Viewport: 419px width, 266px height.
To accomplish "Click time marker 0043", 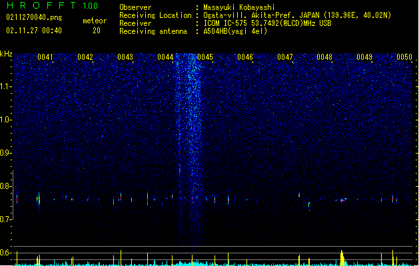I will click(x=125, y=57).
